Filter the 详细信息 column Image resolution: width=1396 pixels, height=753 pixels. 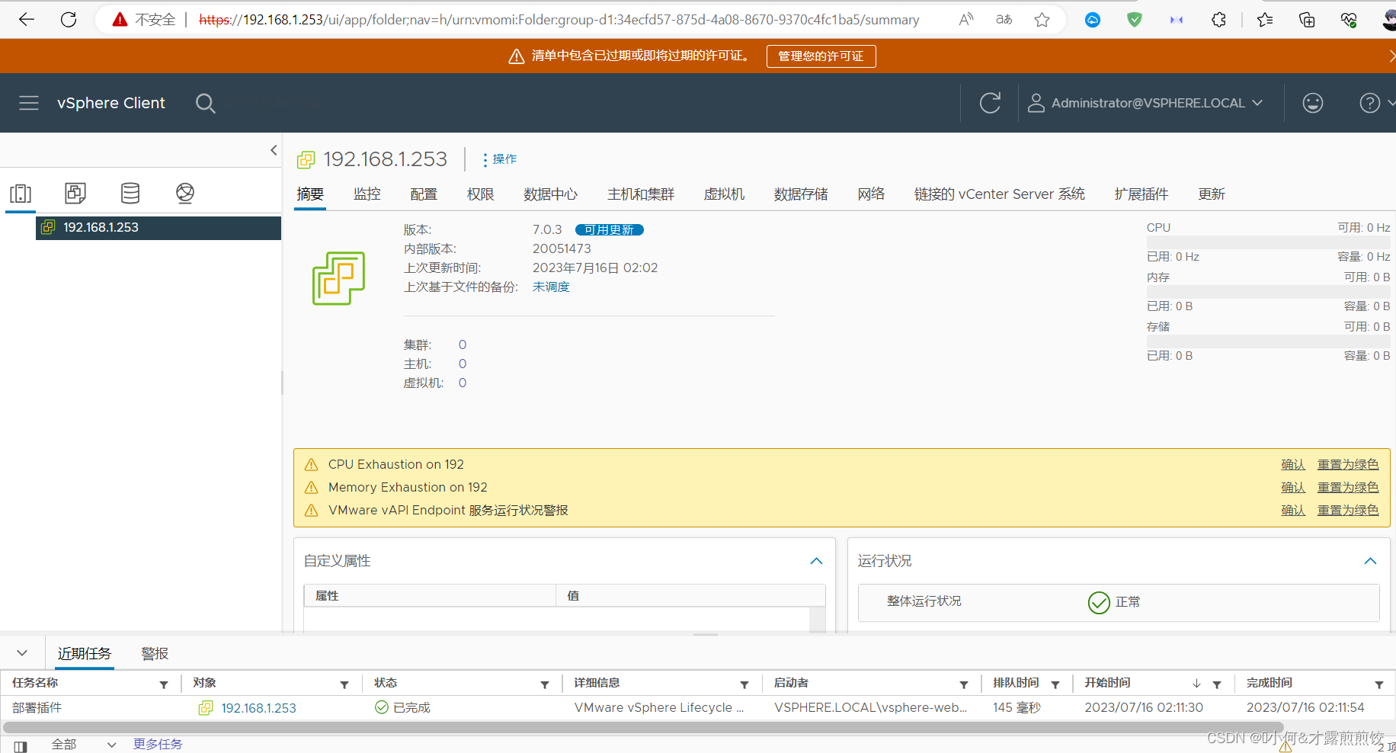click(744, 684)
